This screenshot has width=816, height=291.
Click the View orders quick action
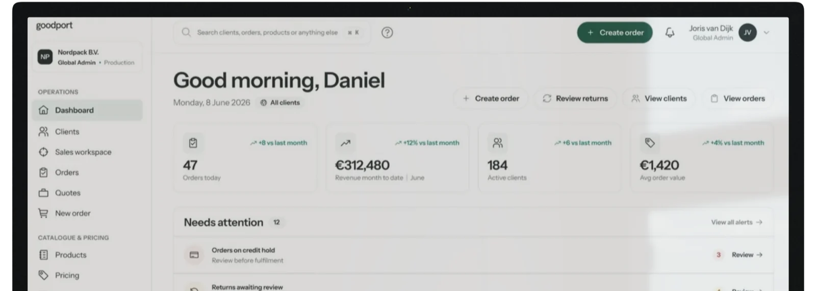[737, 99]
